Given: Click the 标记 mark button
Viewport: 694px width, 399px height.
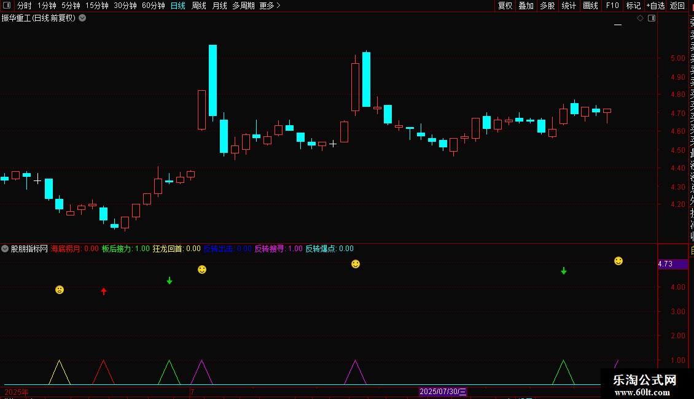Looking at the screenshot, I should tap(633, 6).
